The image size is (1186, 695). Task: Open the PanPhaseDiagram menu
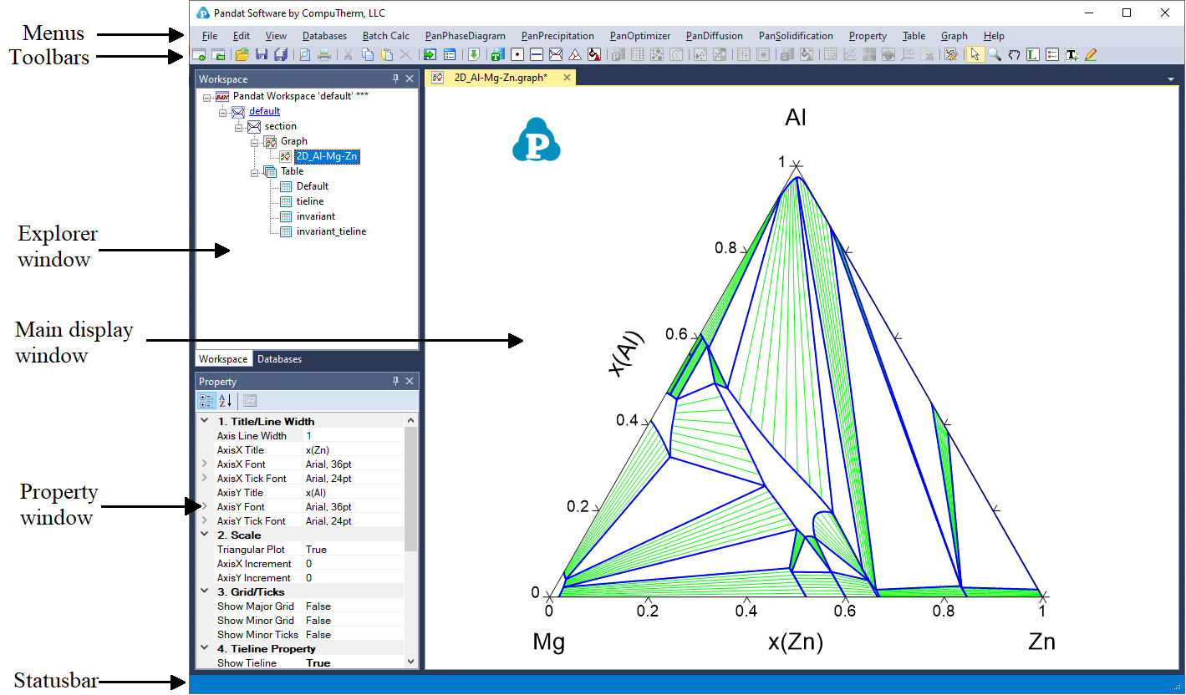[x=465, y=36]
